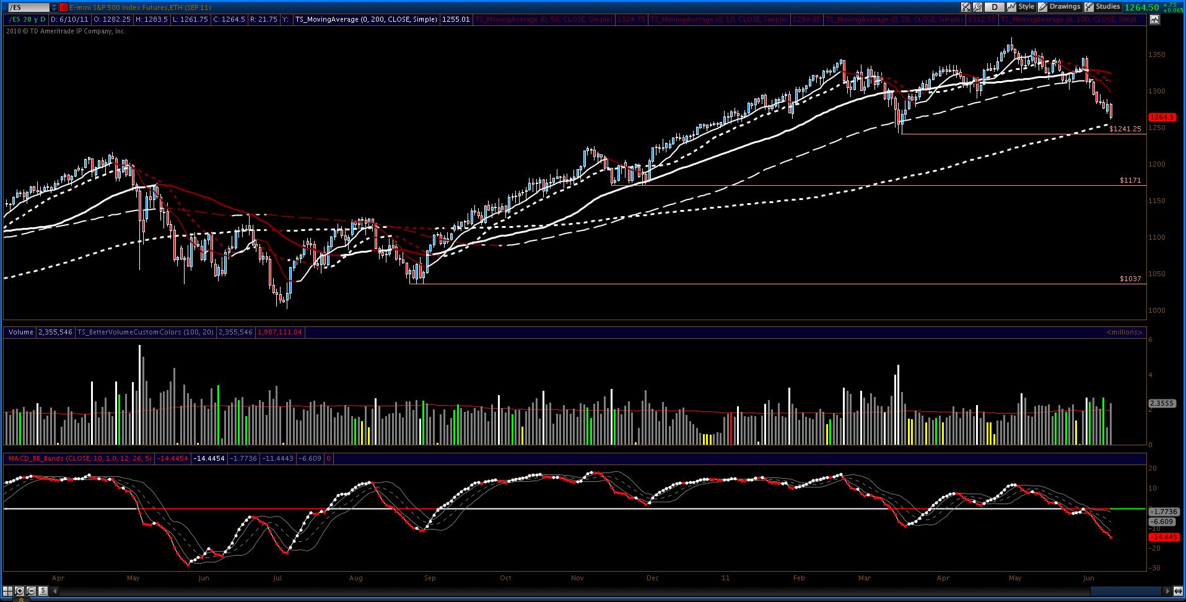The image size is (1186, 602).
Task: Click the dollar sign price-axis icon
Action: point(41,591)
